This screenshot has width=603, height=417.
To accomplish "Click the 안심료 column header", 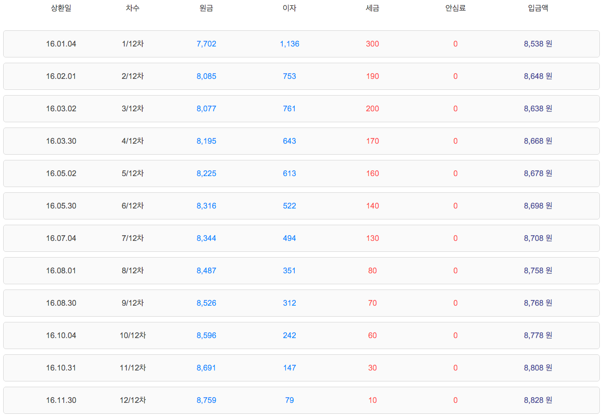I will (455, 8).
